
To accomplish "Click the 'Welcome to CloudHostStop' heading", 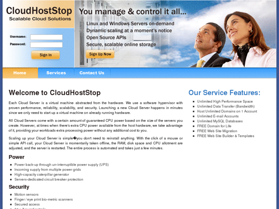I will [54, 93].
